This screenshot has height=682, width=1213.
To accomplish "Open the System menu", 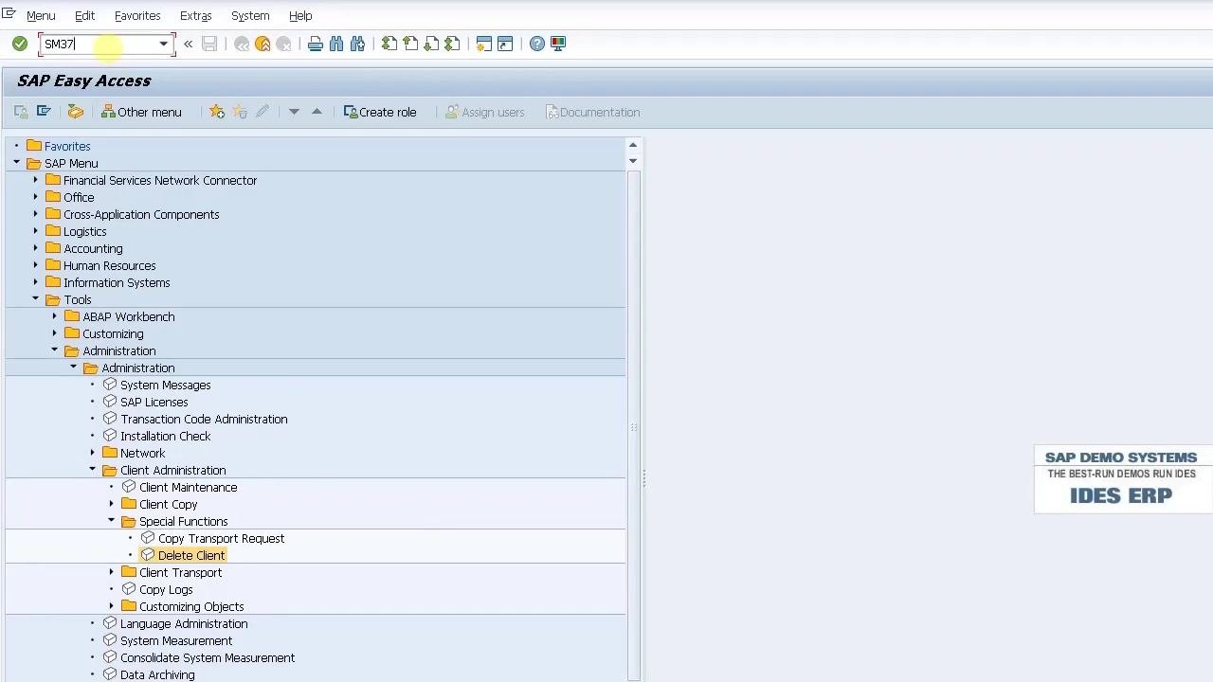I will [250, 15].
